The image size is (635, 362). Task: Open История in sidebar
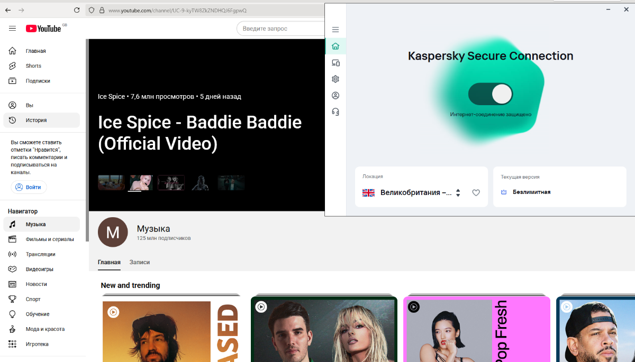click(x=41, y=120)
